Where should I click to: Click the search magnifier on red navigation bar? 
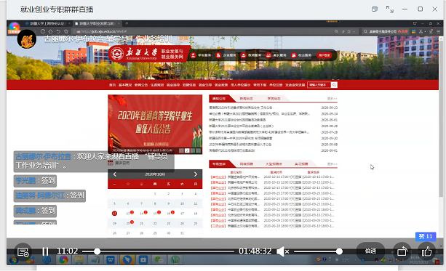(x=334, y=85)
